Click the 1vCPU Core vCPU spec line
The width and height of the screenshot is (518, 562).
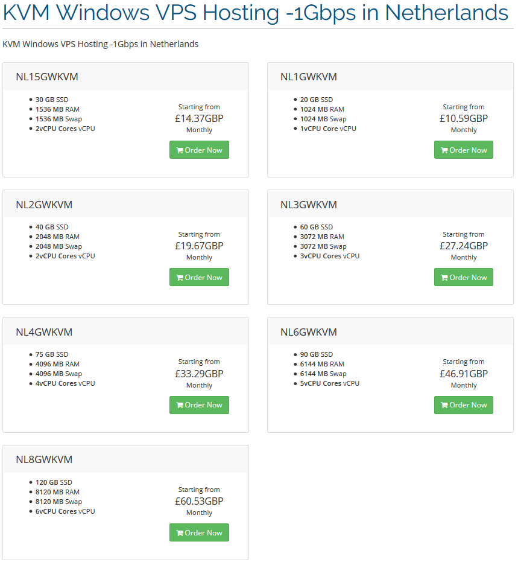point(328,129)
